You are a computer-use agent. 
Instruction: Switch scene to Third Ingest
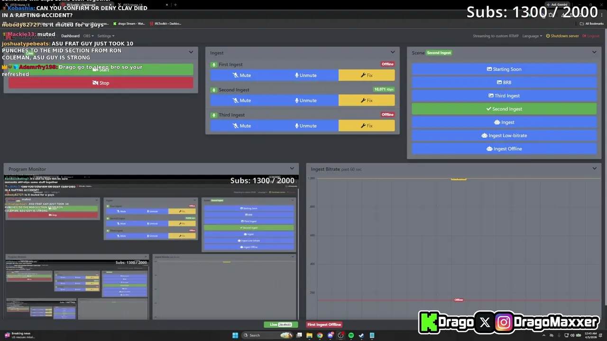click(504, 96)
